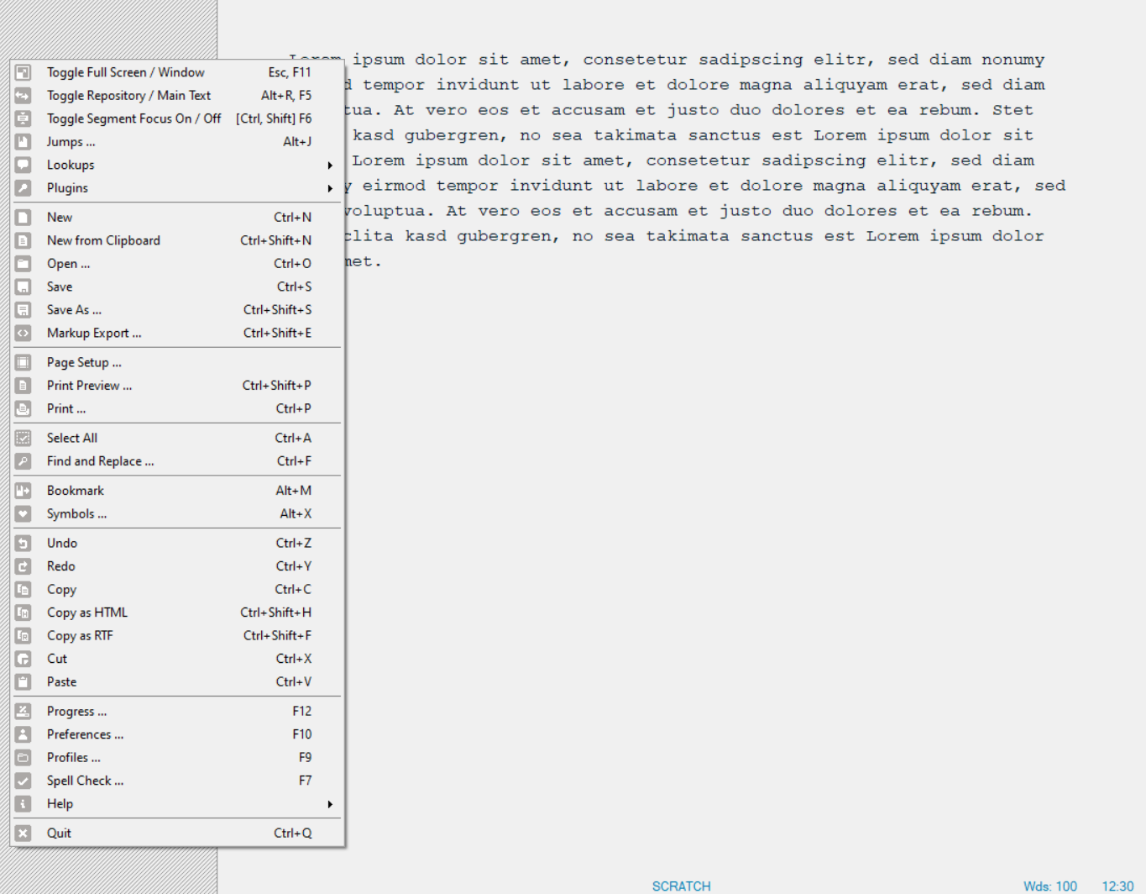
Task: Click the Open folder icon
Action: (x=24, y=264)
